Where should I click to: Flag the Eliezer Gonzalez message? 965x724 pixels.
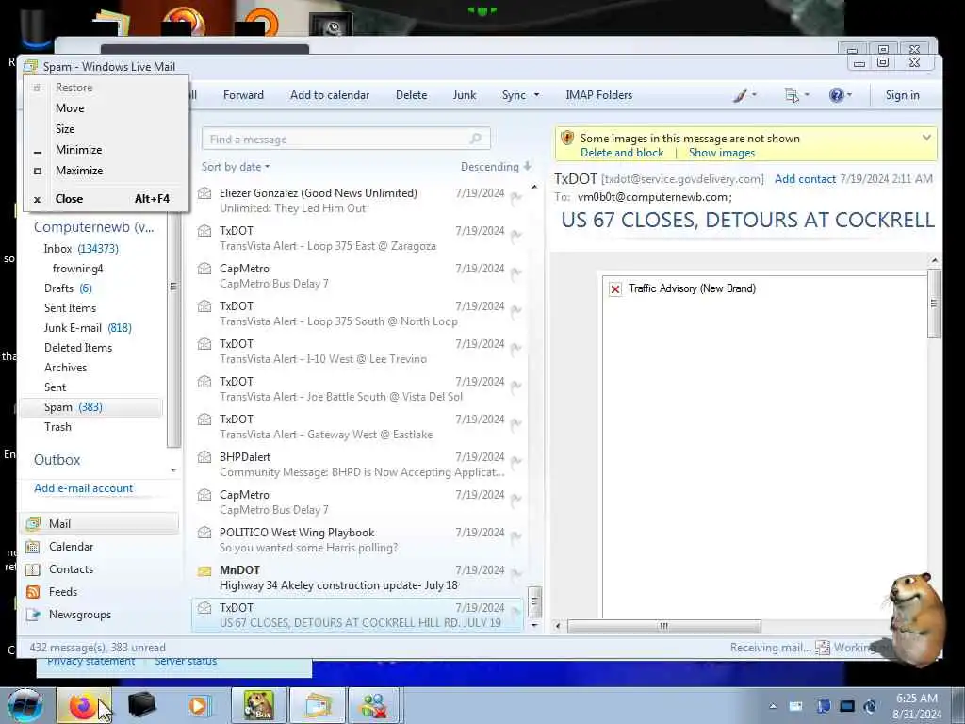[x=516, y=197]
